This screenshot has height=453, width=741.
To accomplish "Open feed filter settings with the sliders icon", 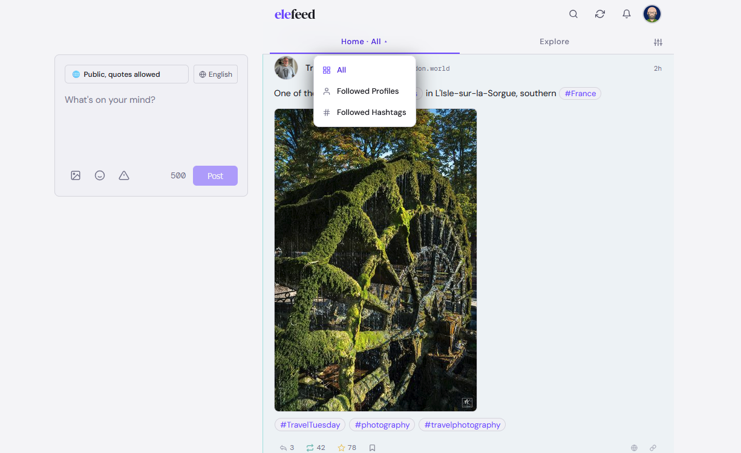I will tap(658, 42).
